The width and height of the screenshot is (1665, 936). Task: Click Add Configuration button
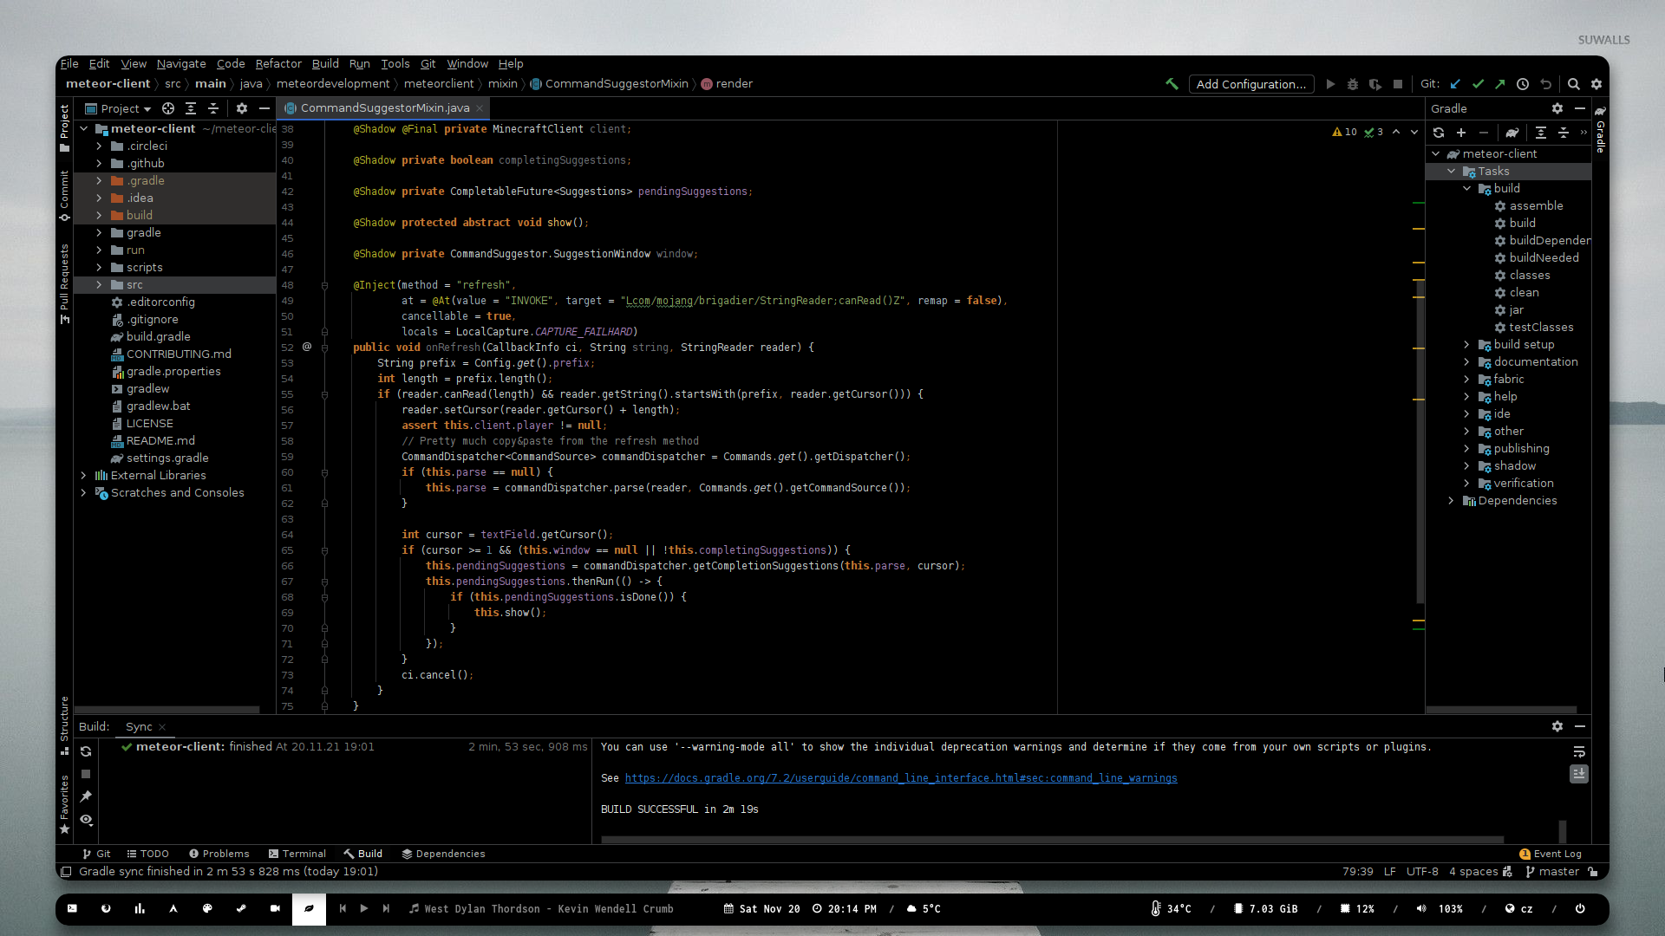1250,84
